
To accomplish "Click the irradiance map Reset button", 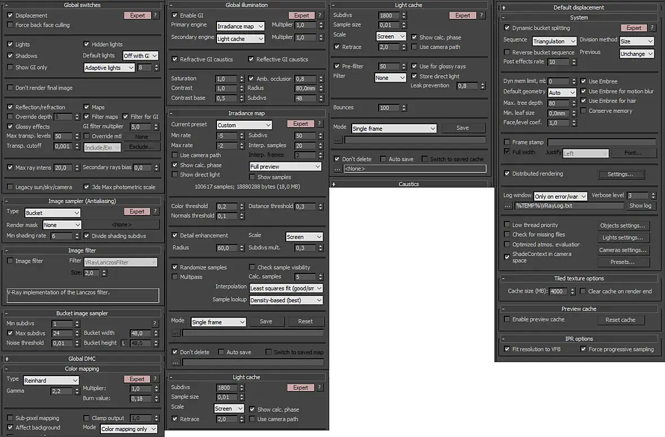I will (305, 321).
